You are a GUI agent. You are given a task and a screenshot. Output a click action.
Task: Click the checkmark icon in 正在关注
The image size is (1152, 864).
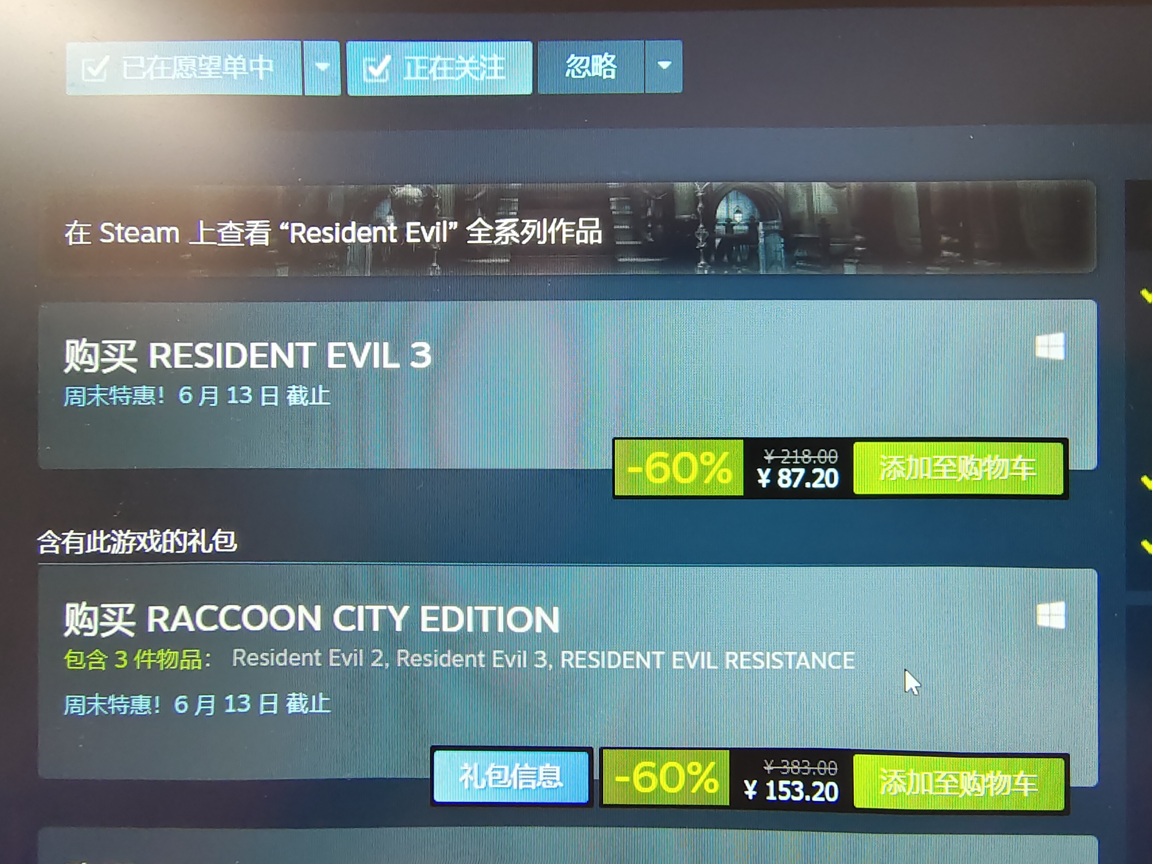376,68
